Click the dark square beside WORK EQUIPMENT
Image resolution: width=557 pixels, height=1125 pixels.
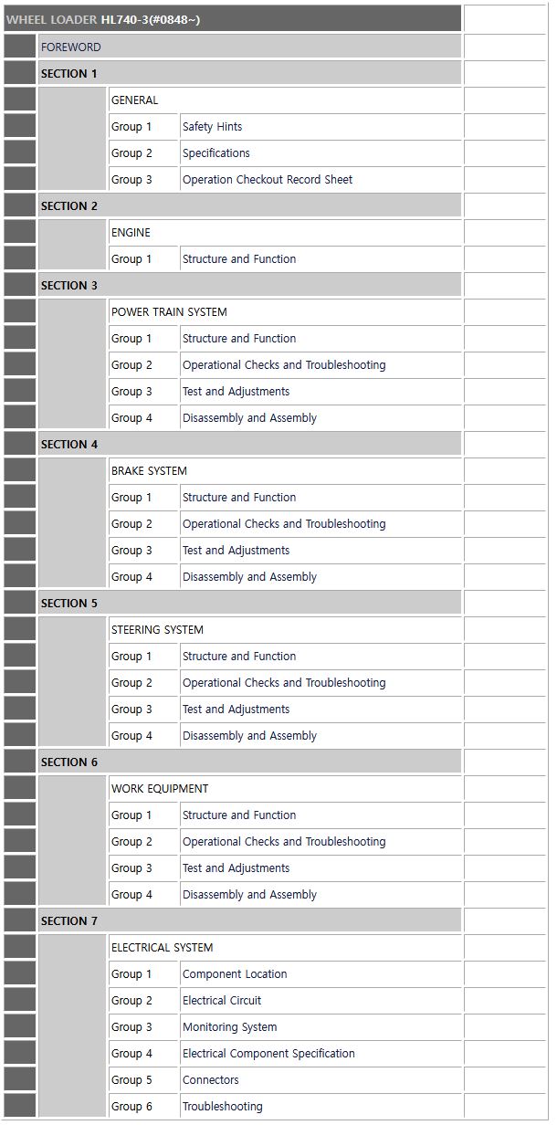tap(19, 788)
